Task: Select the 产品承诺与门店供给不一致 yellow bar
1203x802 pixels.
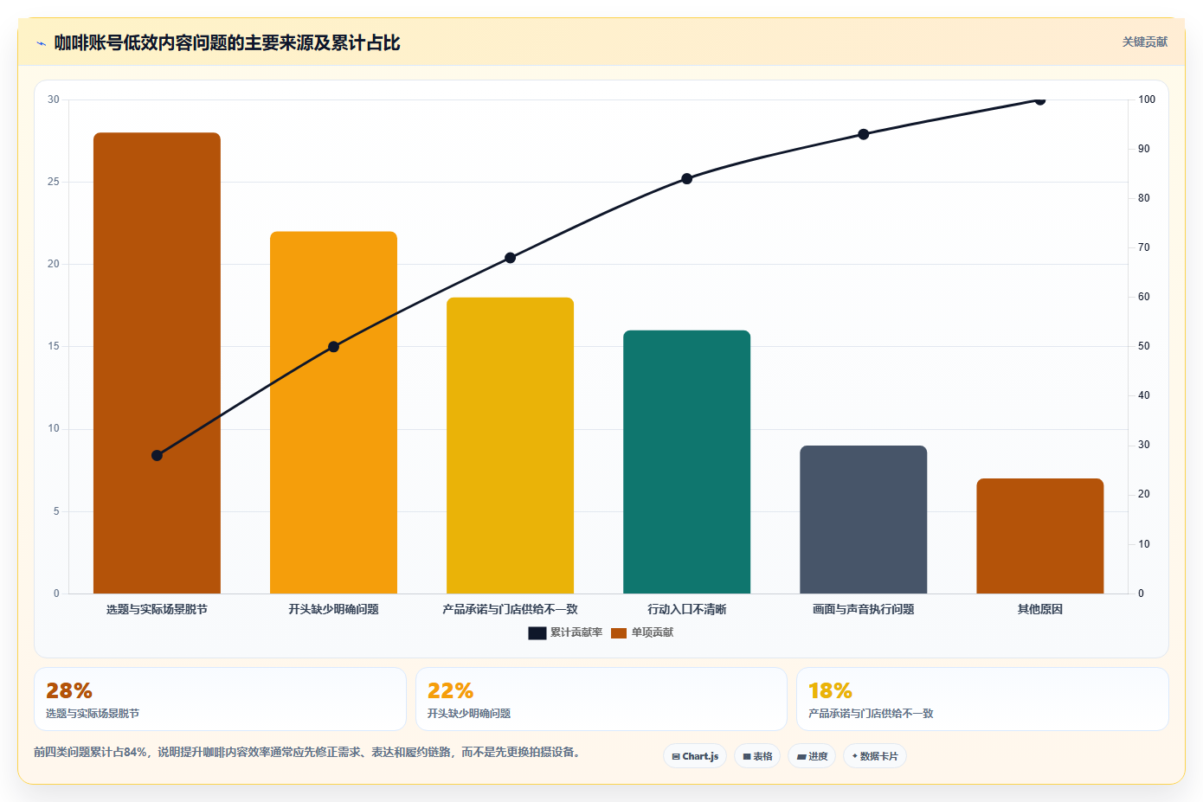Action: click(510, 446)
